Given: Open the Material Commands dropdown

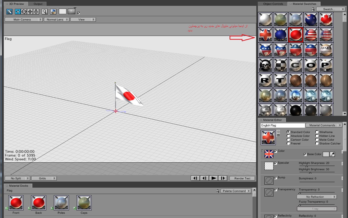Looking at the screenshot, I should click(x=324, y=125).
